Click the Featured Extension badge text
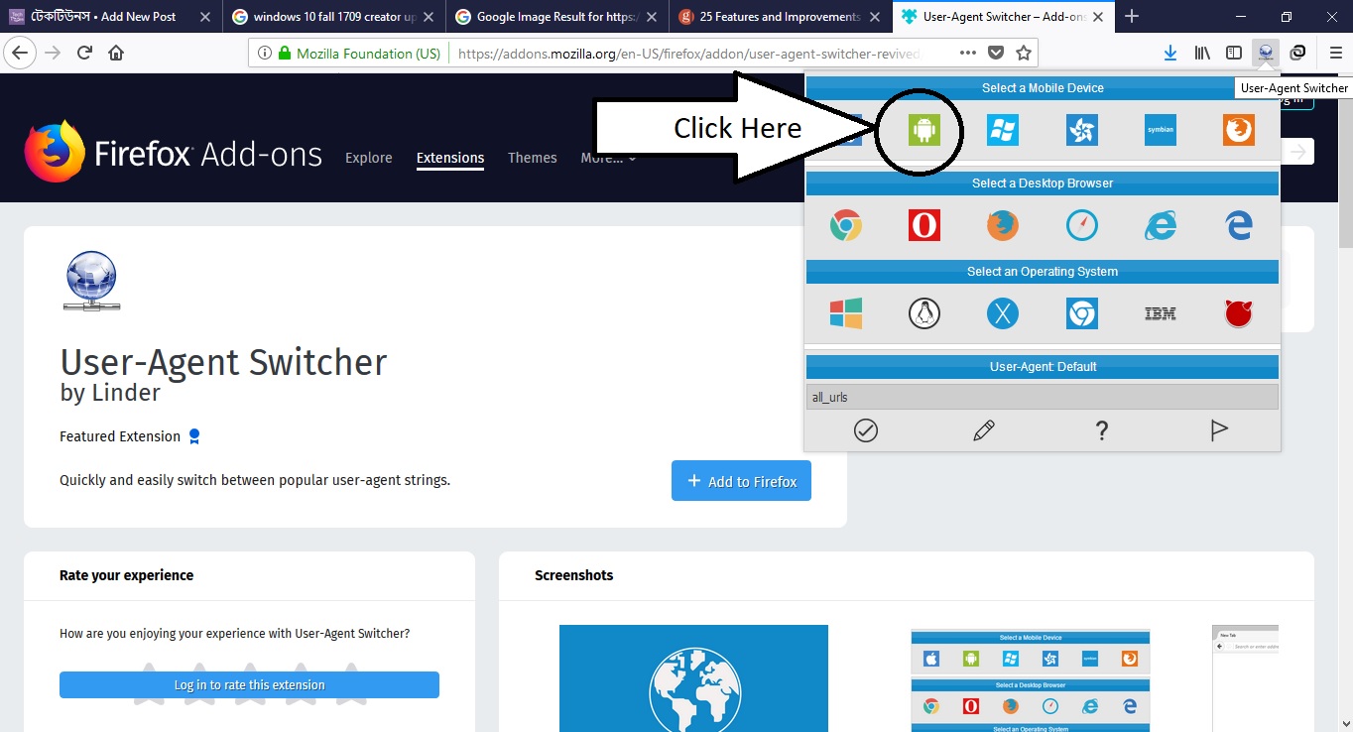Image resolution: width=1353 pixels, height=732 pixels. coord(120,436)
